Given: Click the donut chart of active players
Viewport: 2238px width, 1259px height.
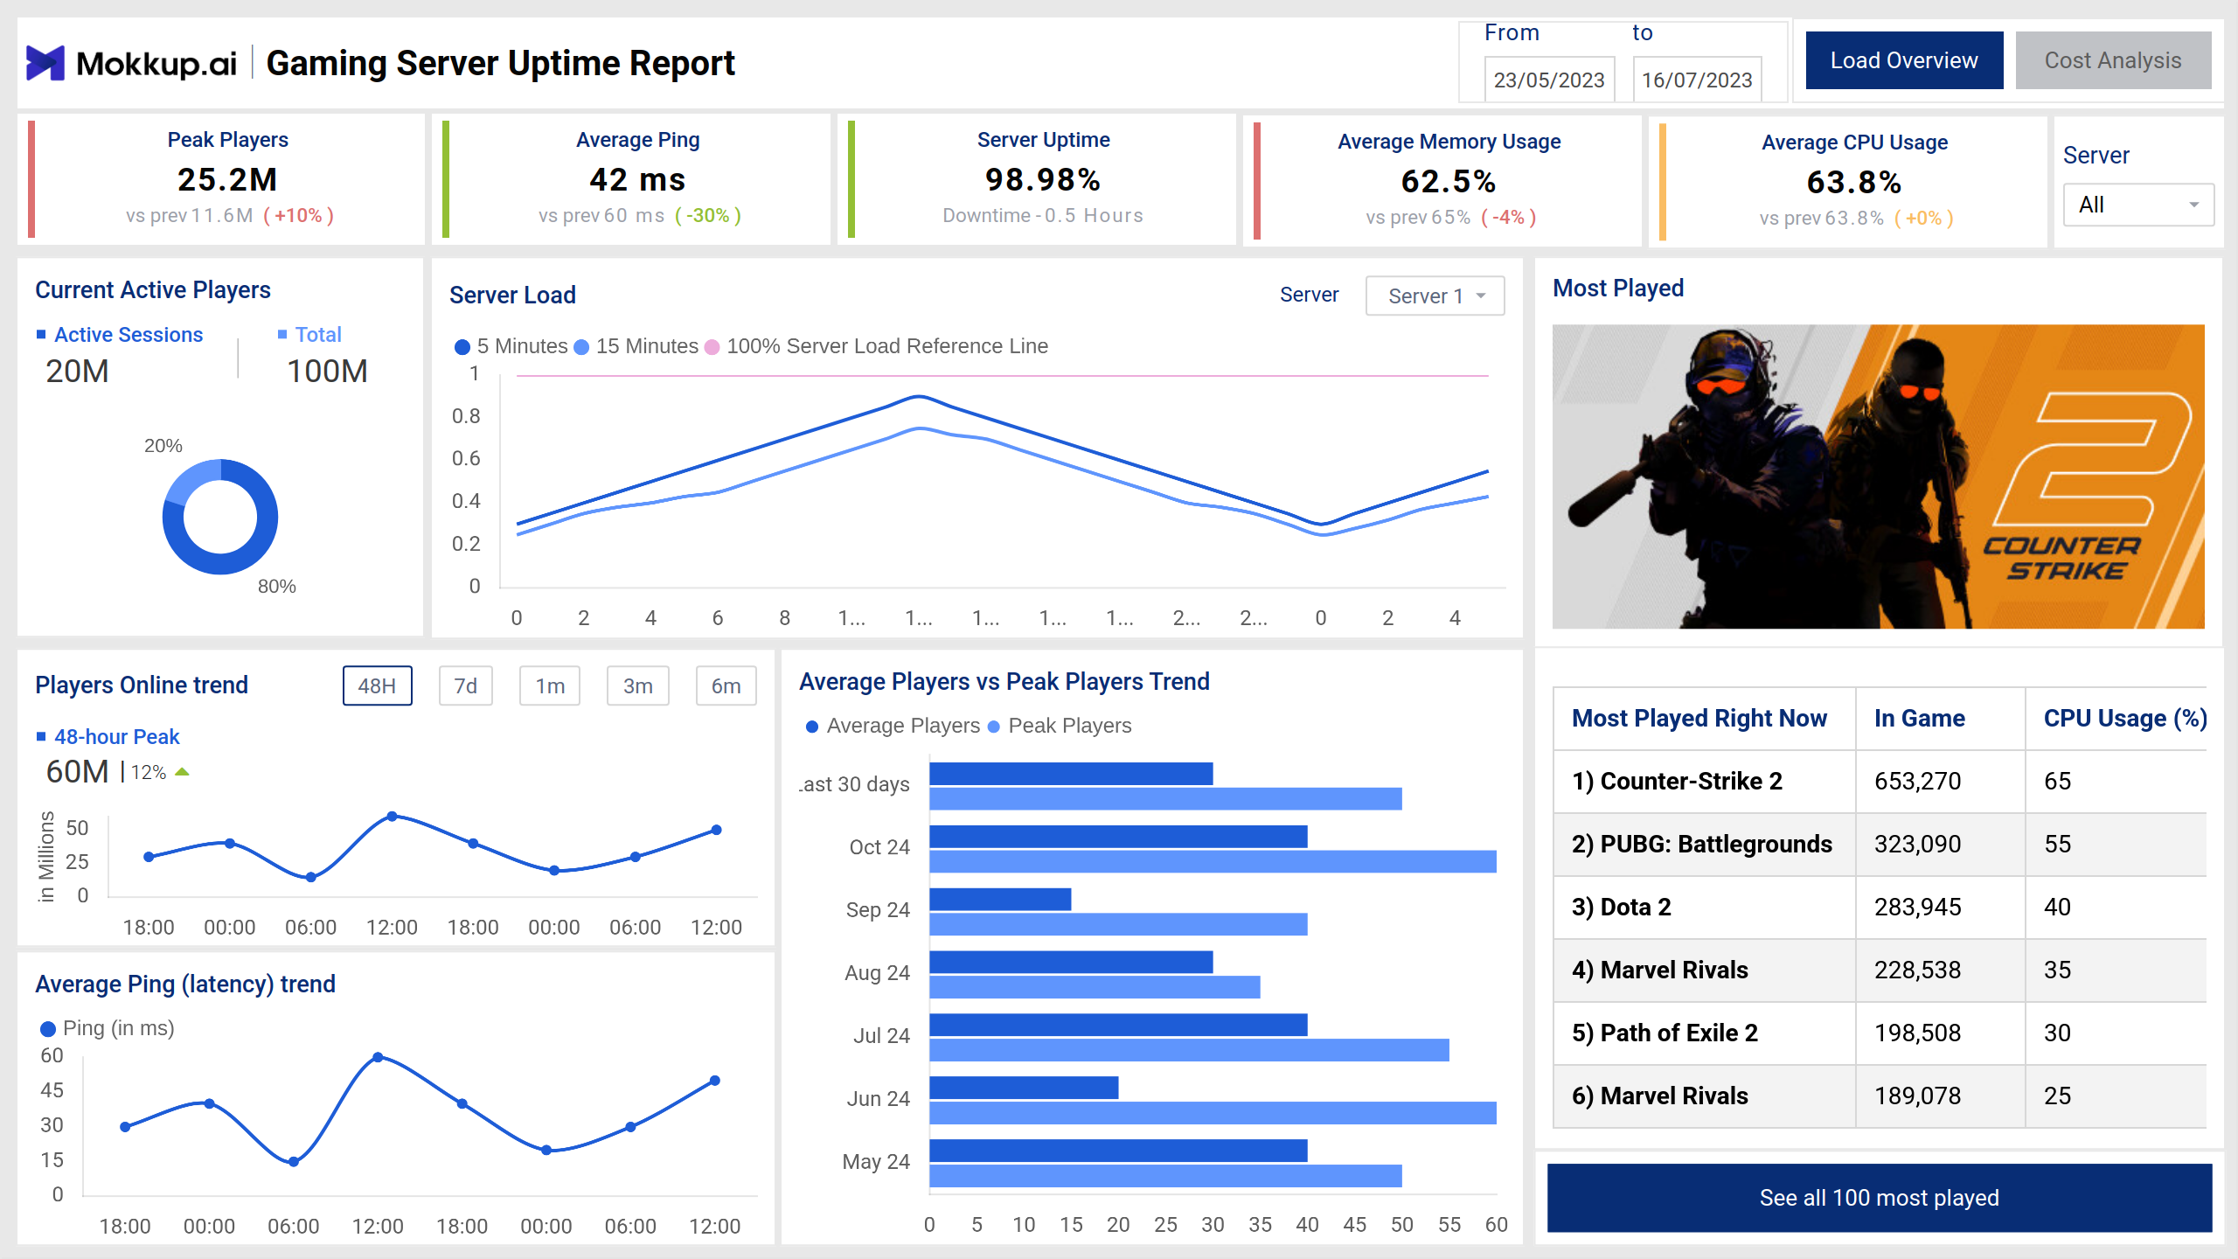Looking at the screenshot, I should [220, 517].
